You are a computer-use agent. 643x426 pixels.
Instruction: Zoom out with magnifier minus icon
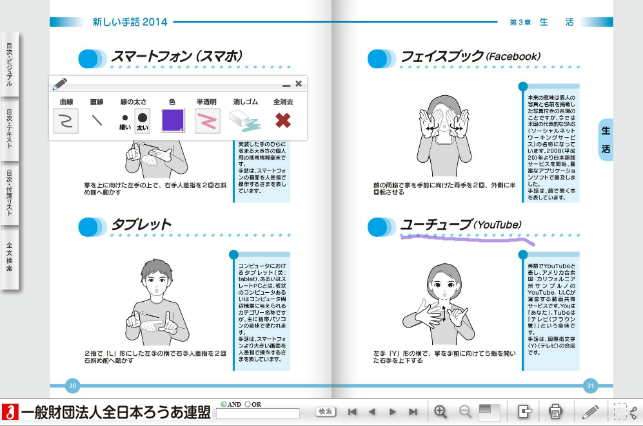pos(465,411)
